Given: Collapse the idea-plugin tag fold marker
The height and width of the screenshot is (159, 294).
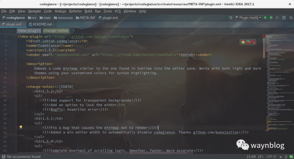Looking at the screenshot, I should [x=16, y=37].
